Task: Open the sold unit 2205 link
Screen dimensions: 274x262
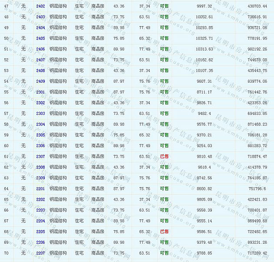Action: pyautogui.click(x=40, y=232)
